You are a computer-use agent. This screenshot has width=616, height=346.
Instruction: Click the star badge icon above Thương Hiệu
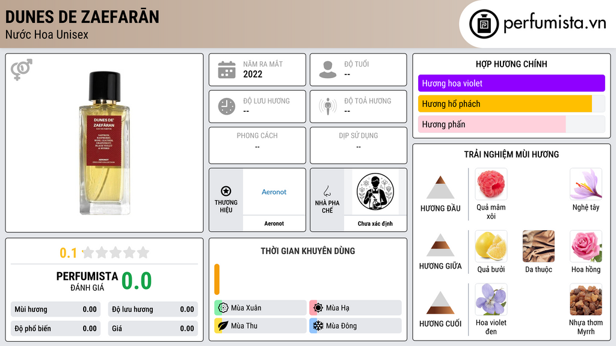[x=226, y=191]
